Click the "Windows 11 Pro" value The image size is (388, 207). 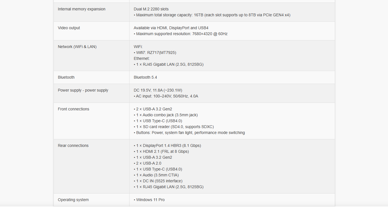pos(150,200)
